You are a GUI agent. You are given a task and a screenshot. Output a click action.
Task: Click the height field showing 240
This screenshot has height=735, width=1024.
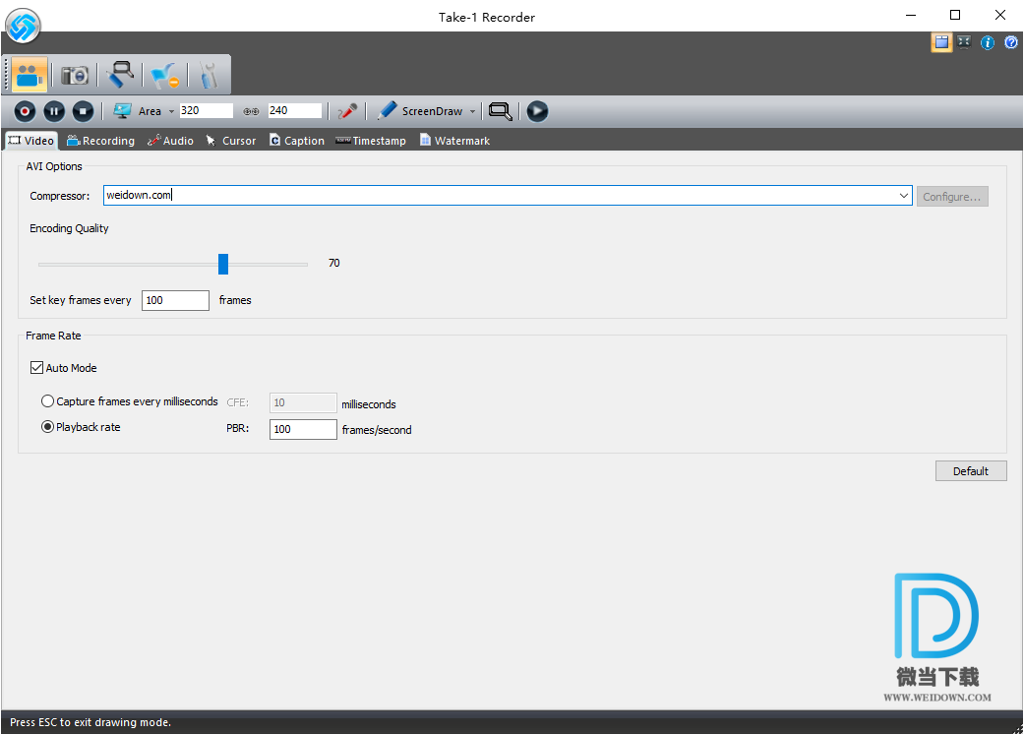click(x=295, y=110)
